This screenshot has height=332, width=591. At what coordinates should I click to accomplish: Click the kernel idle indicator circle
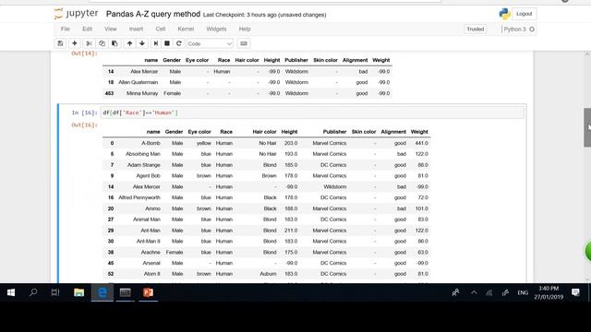532,30
